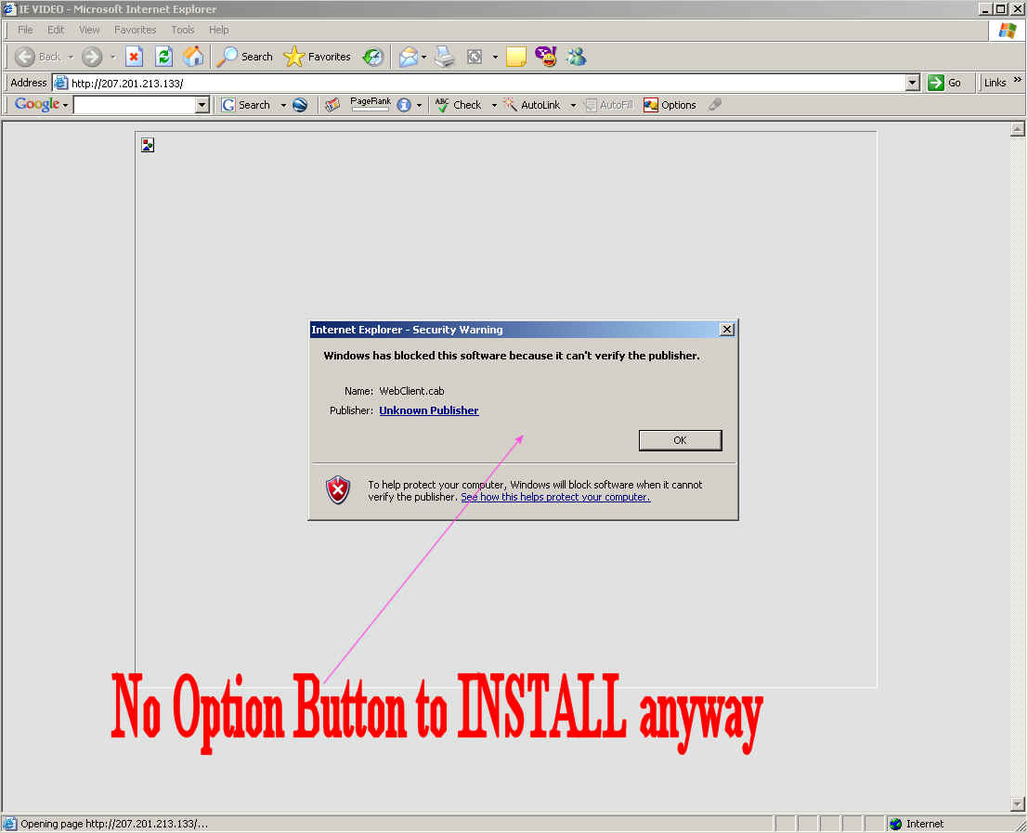The width and height of the screenshot is (1028, 833).
Task: Click the page icon in address bar
Action: point(61,83)
